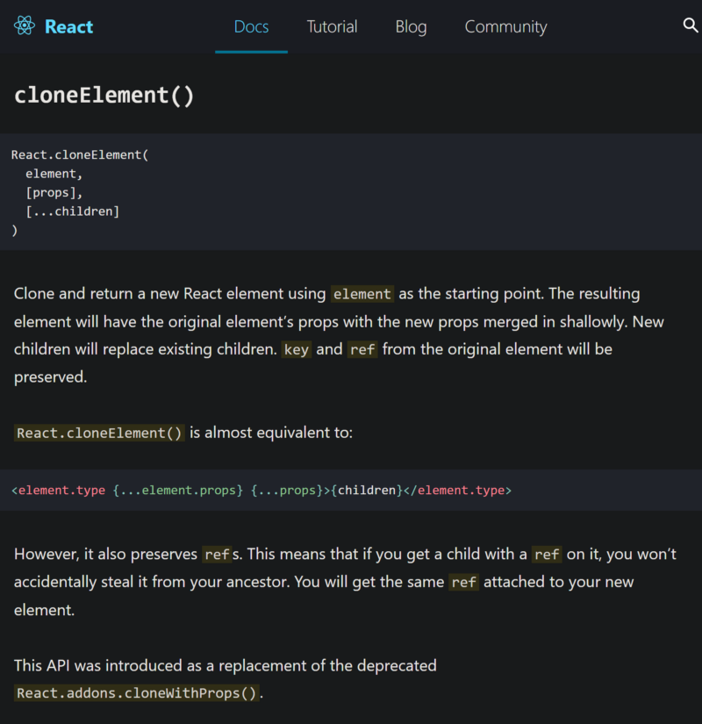Viewport: 702px width, 724px height.
Task: Click '{...element.props}' in the JSX snippet
Action: point(178,491)
